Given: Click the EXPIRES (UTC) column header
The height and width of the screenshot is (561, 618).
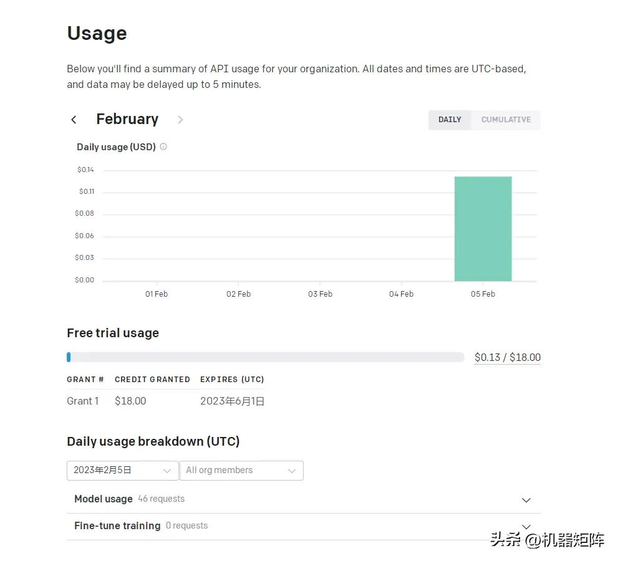Looking at the screenshot, I should [x=232, y=380].
